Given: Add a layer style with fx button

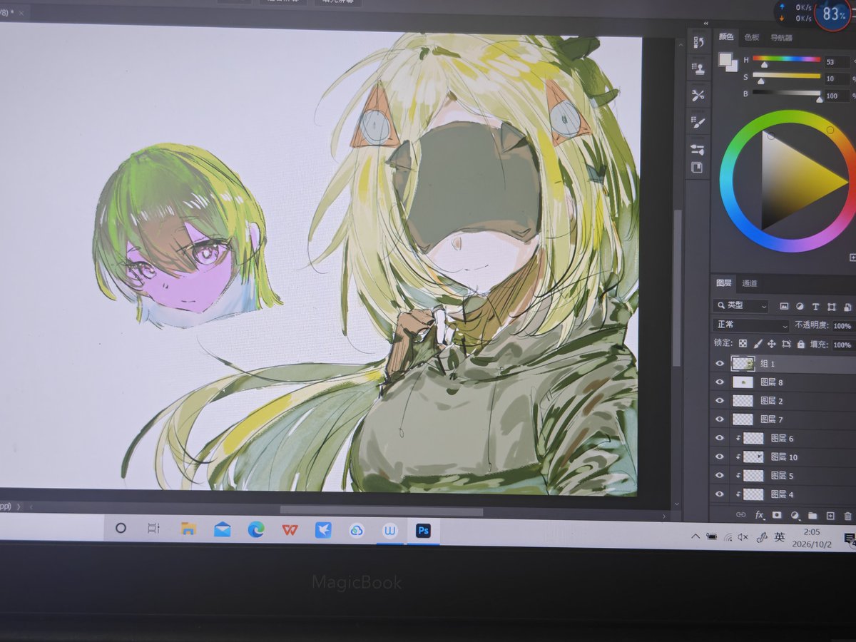Looking at the screenshot, I should [760, 514].
